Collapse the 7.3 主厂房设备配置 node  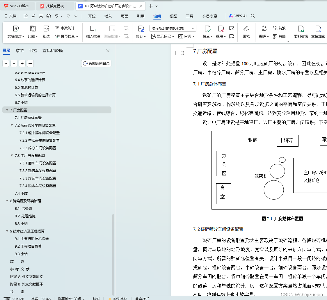[12, 155]
